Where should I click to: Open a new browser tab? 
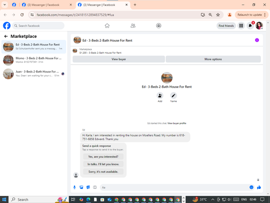click(x=135, y=5)
